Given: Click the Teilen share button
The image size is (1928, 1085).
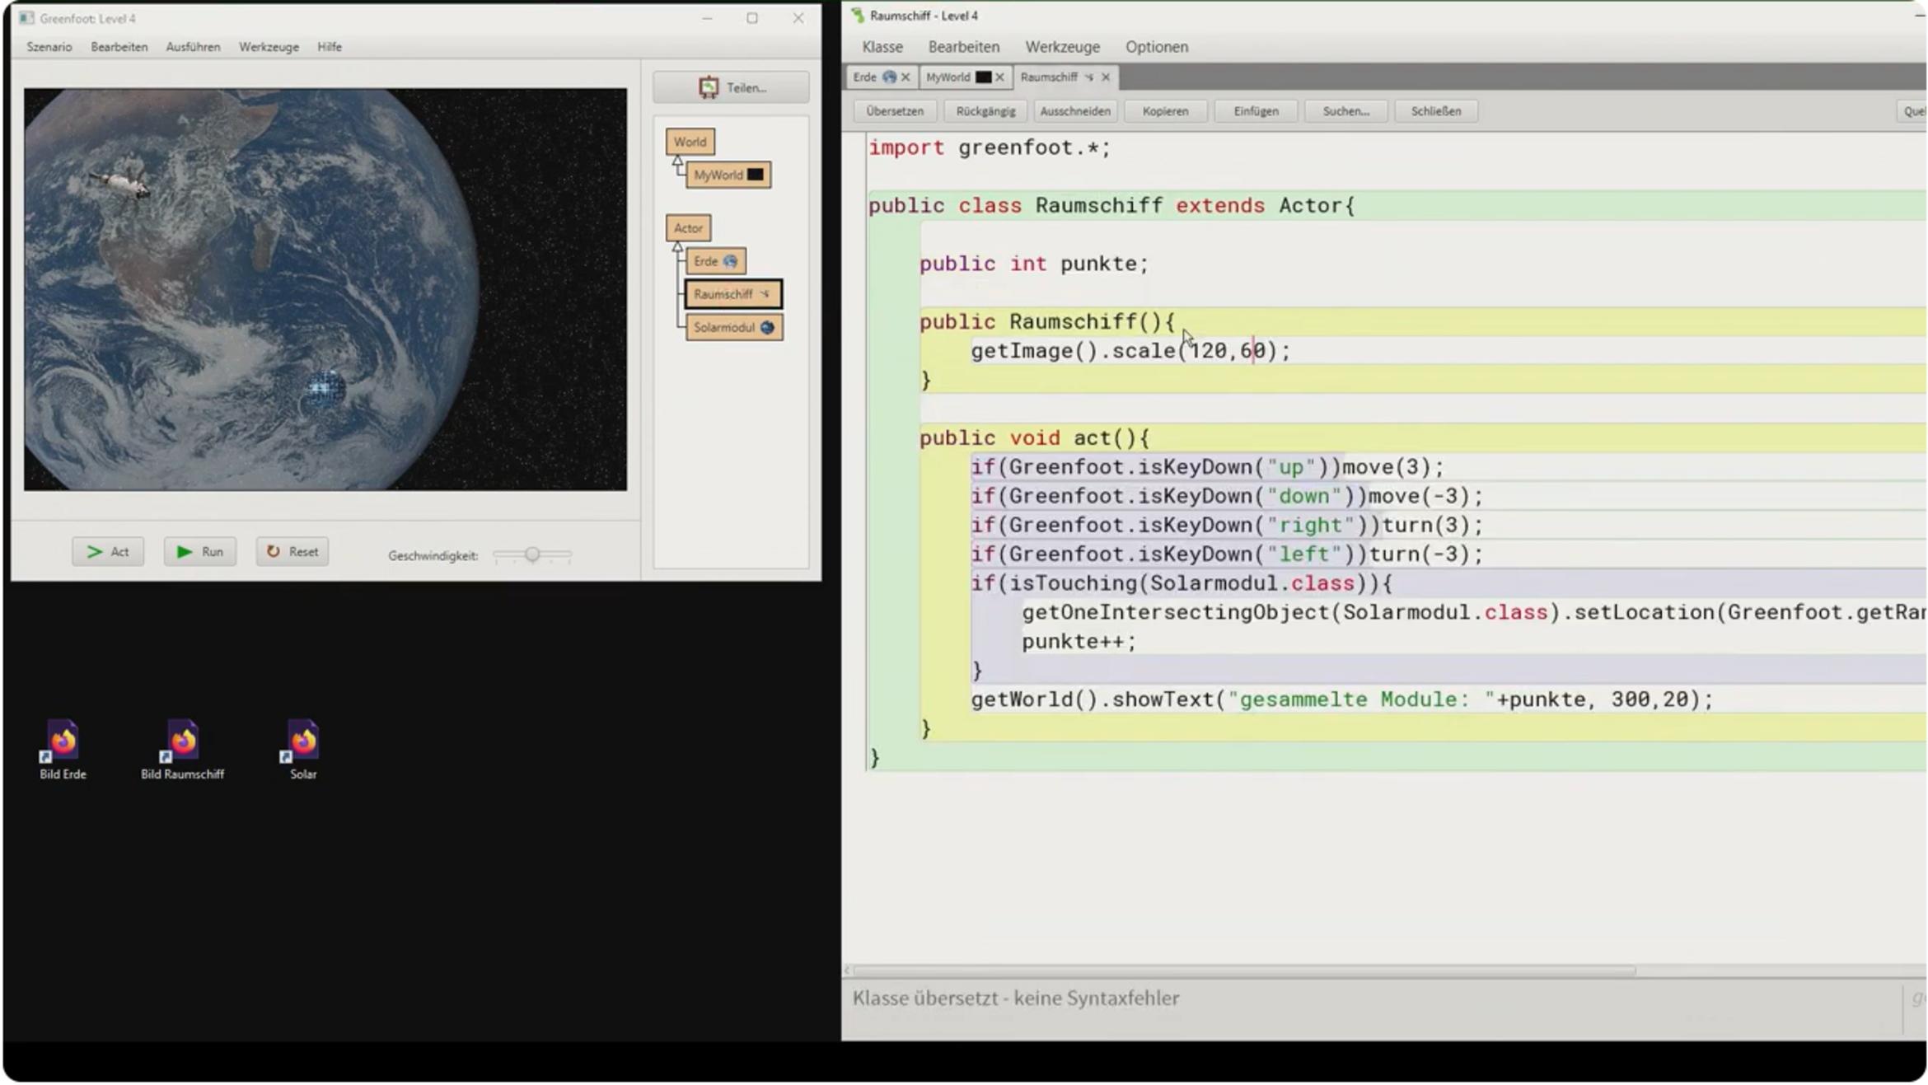Looking at the screenshot, I should coord(731,87).
